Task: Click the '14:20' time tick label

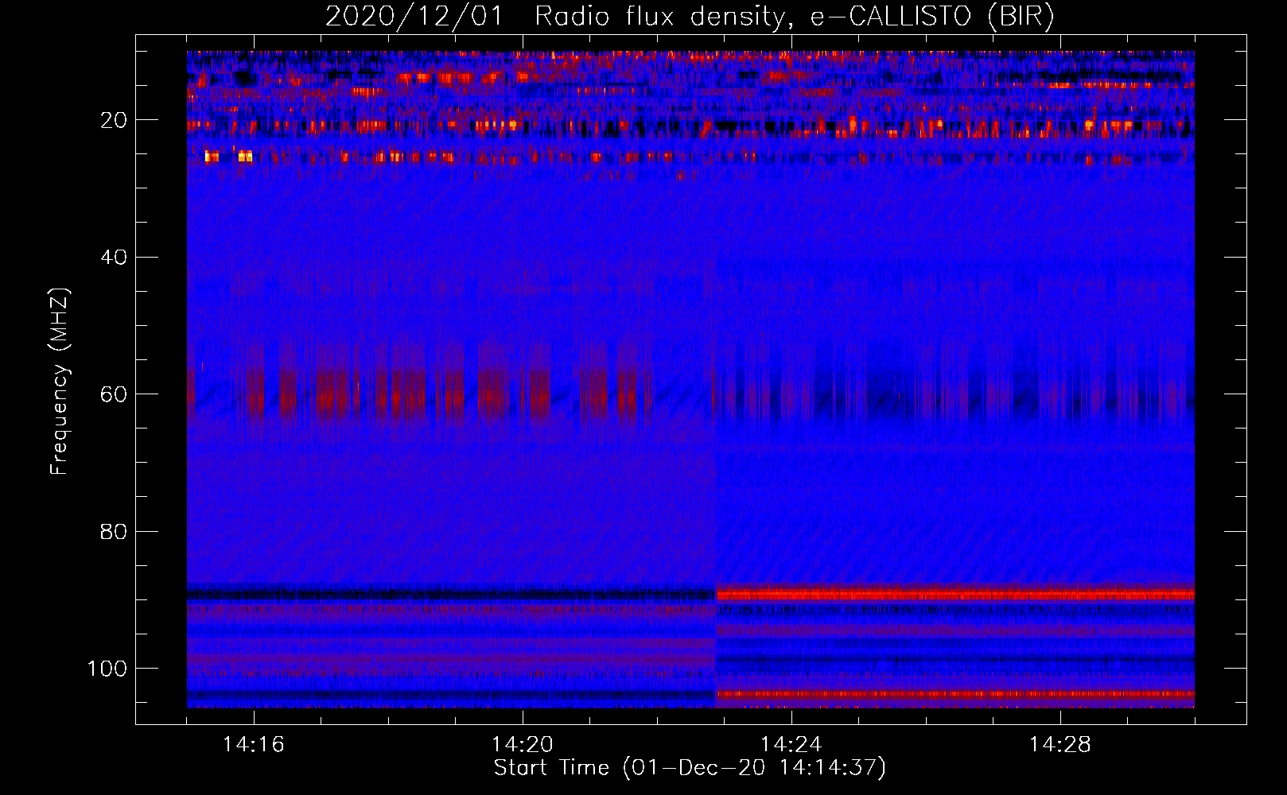Action: (523, 745)
